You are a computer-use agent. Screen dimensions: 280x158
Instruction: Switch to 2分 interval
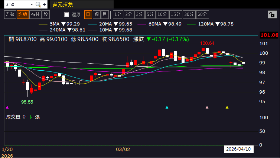(x=128, y=14)
